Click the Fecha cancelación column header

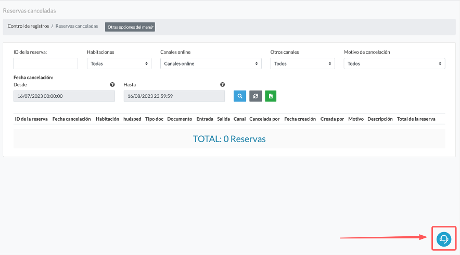(x=72, y=119)
